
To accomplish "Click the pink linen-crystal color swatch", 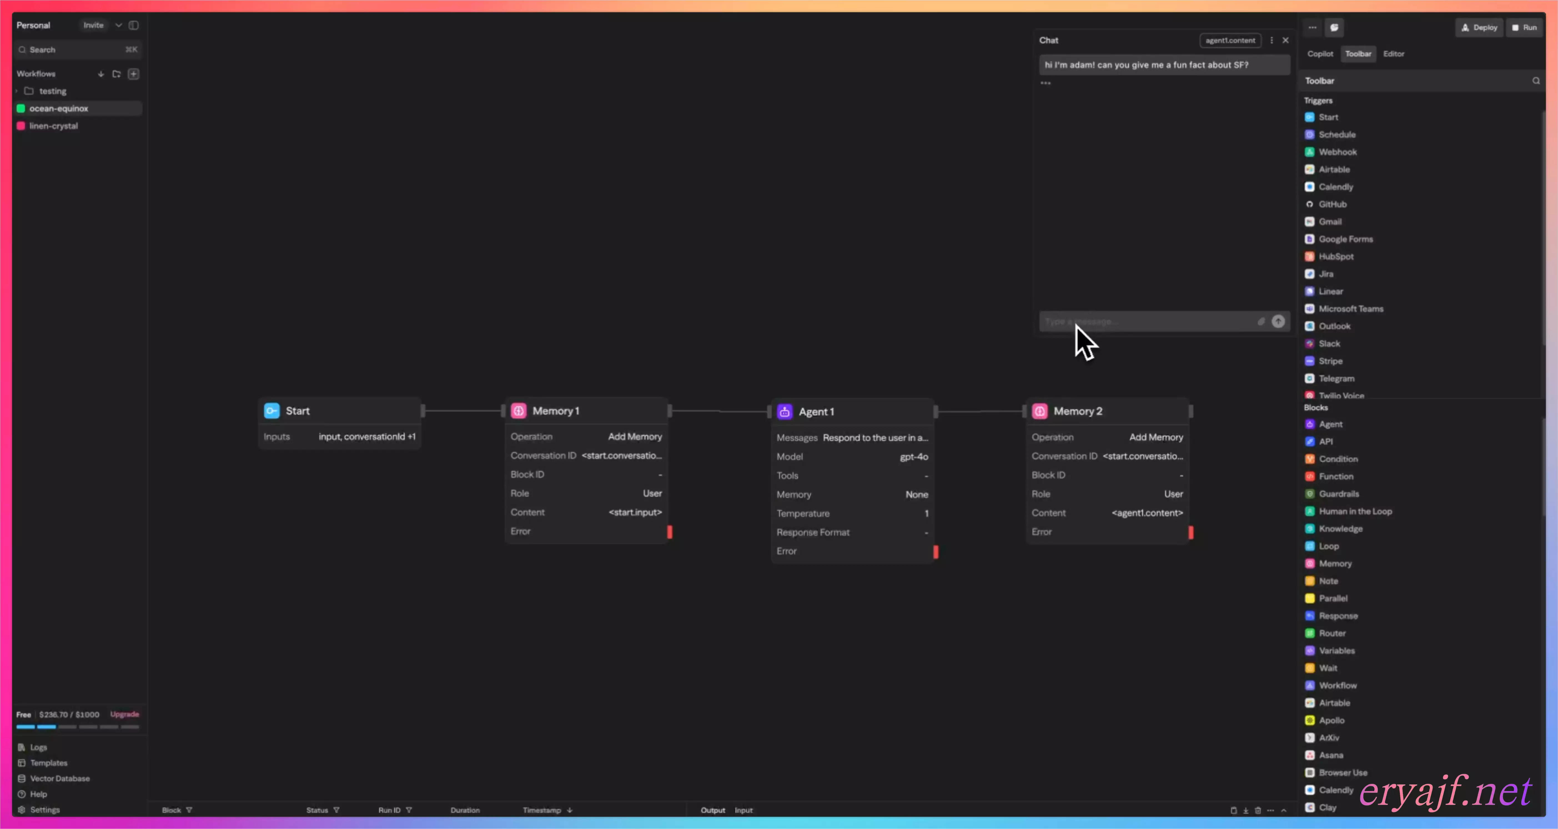I will pos(21,126).
